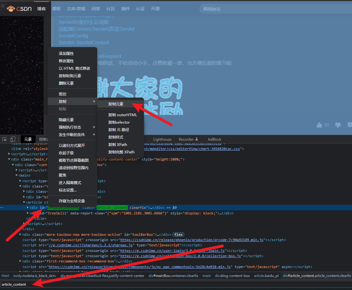The image size is (352, 290).
Task: Open the Servlet对象的生命周期 link
Action: click(x=83, y=22)
